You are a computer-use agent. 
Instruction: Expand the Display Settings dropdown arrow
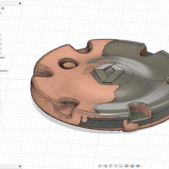(129, 166)
